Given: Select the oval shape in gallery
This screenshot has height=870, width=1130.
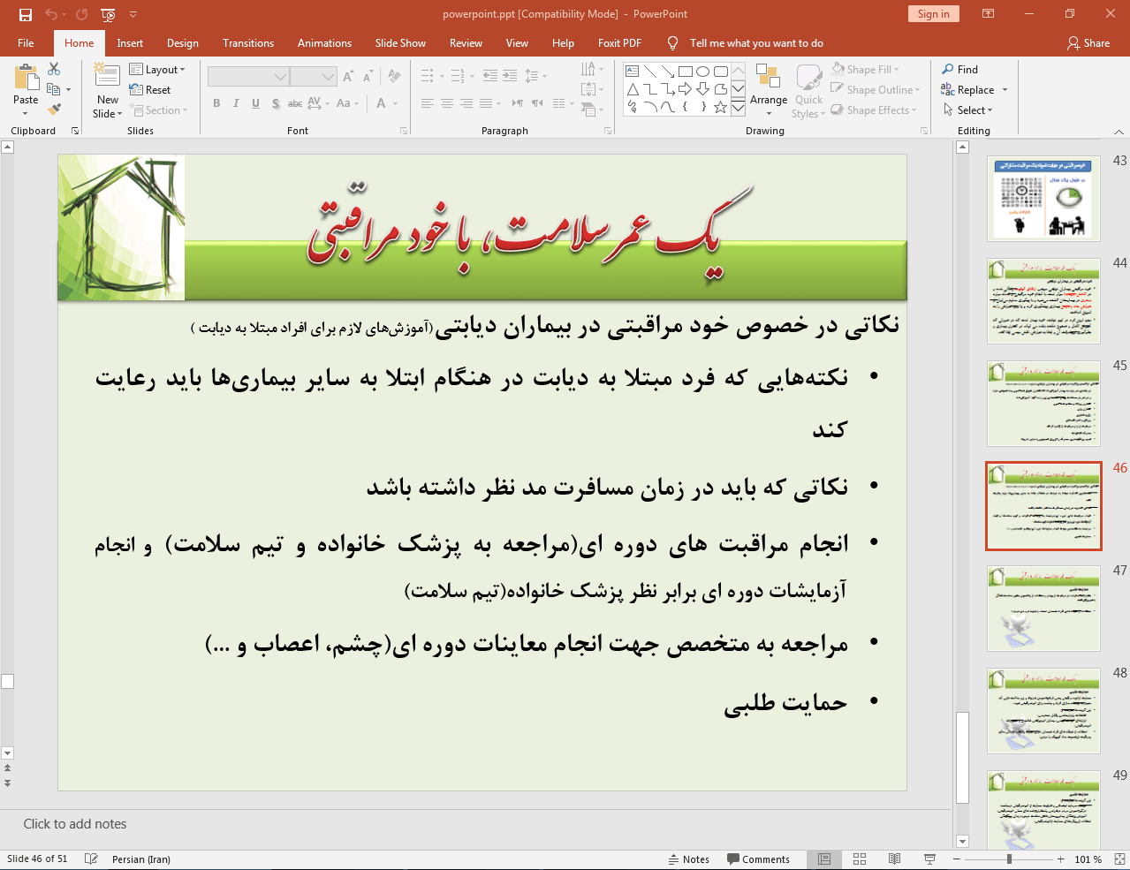Looking at the screenshot, I should pyautogui.click(x=702, y=72).
